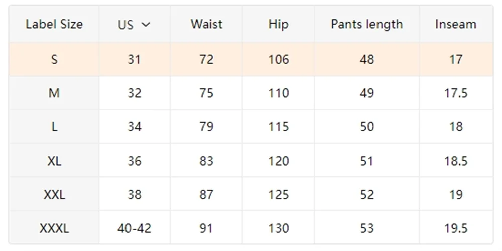Click the inseam value 17.5 cell

pos(456,93)
